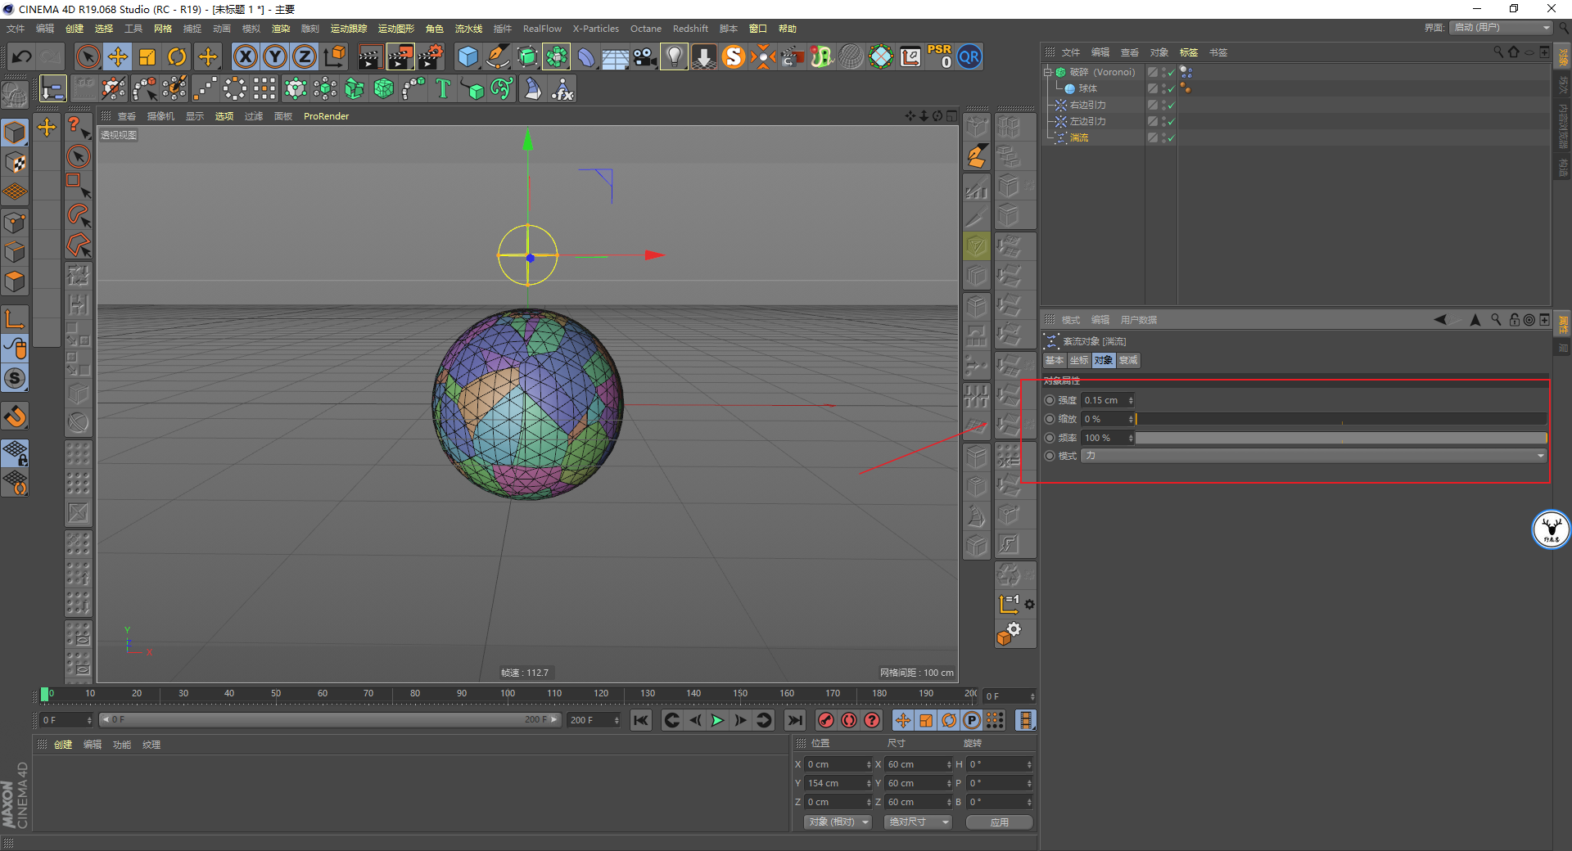Image resolution: width=1572 pixels, height=851 pixels.
Task: Open the spline Pen tool
Action: point(498,56)
